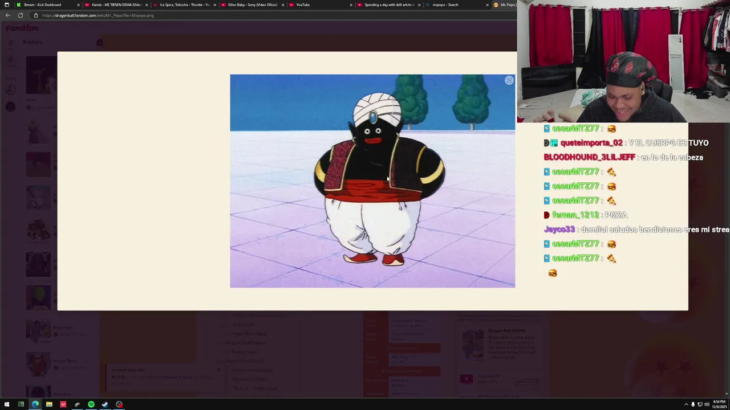Open the red Valorant-style app in the taskbar
Image resolution: width=730 pixels, height=410 pixels.
[x=63, y=404]
